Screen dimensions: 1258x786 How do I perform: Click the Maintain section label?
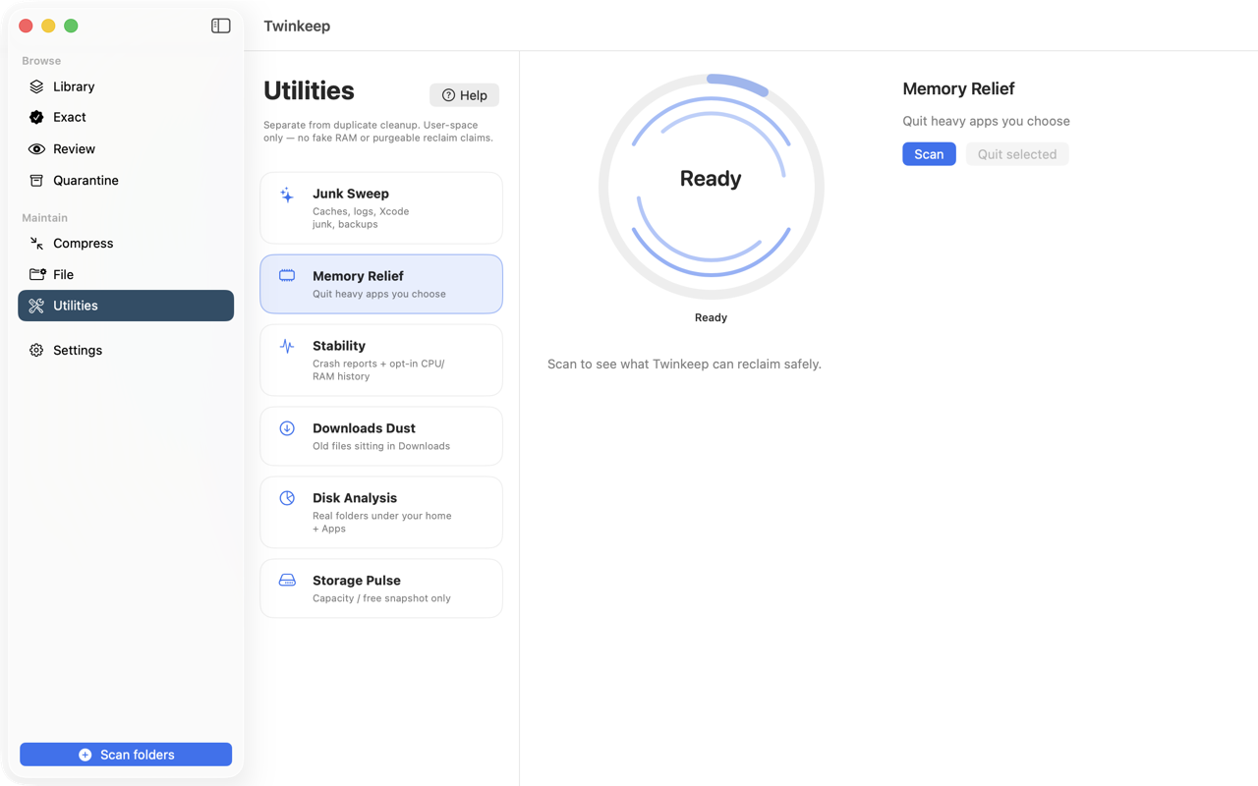(44, 218)
